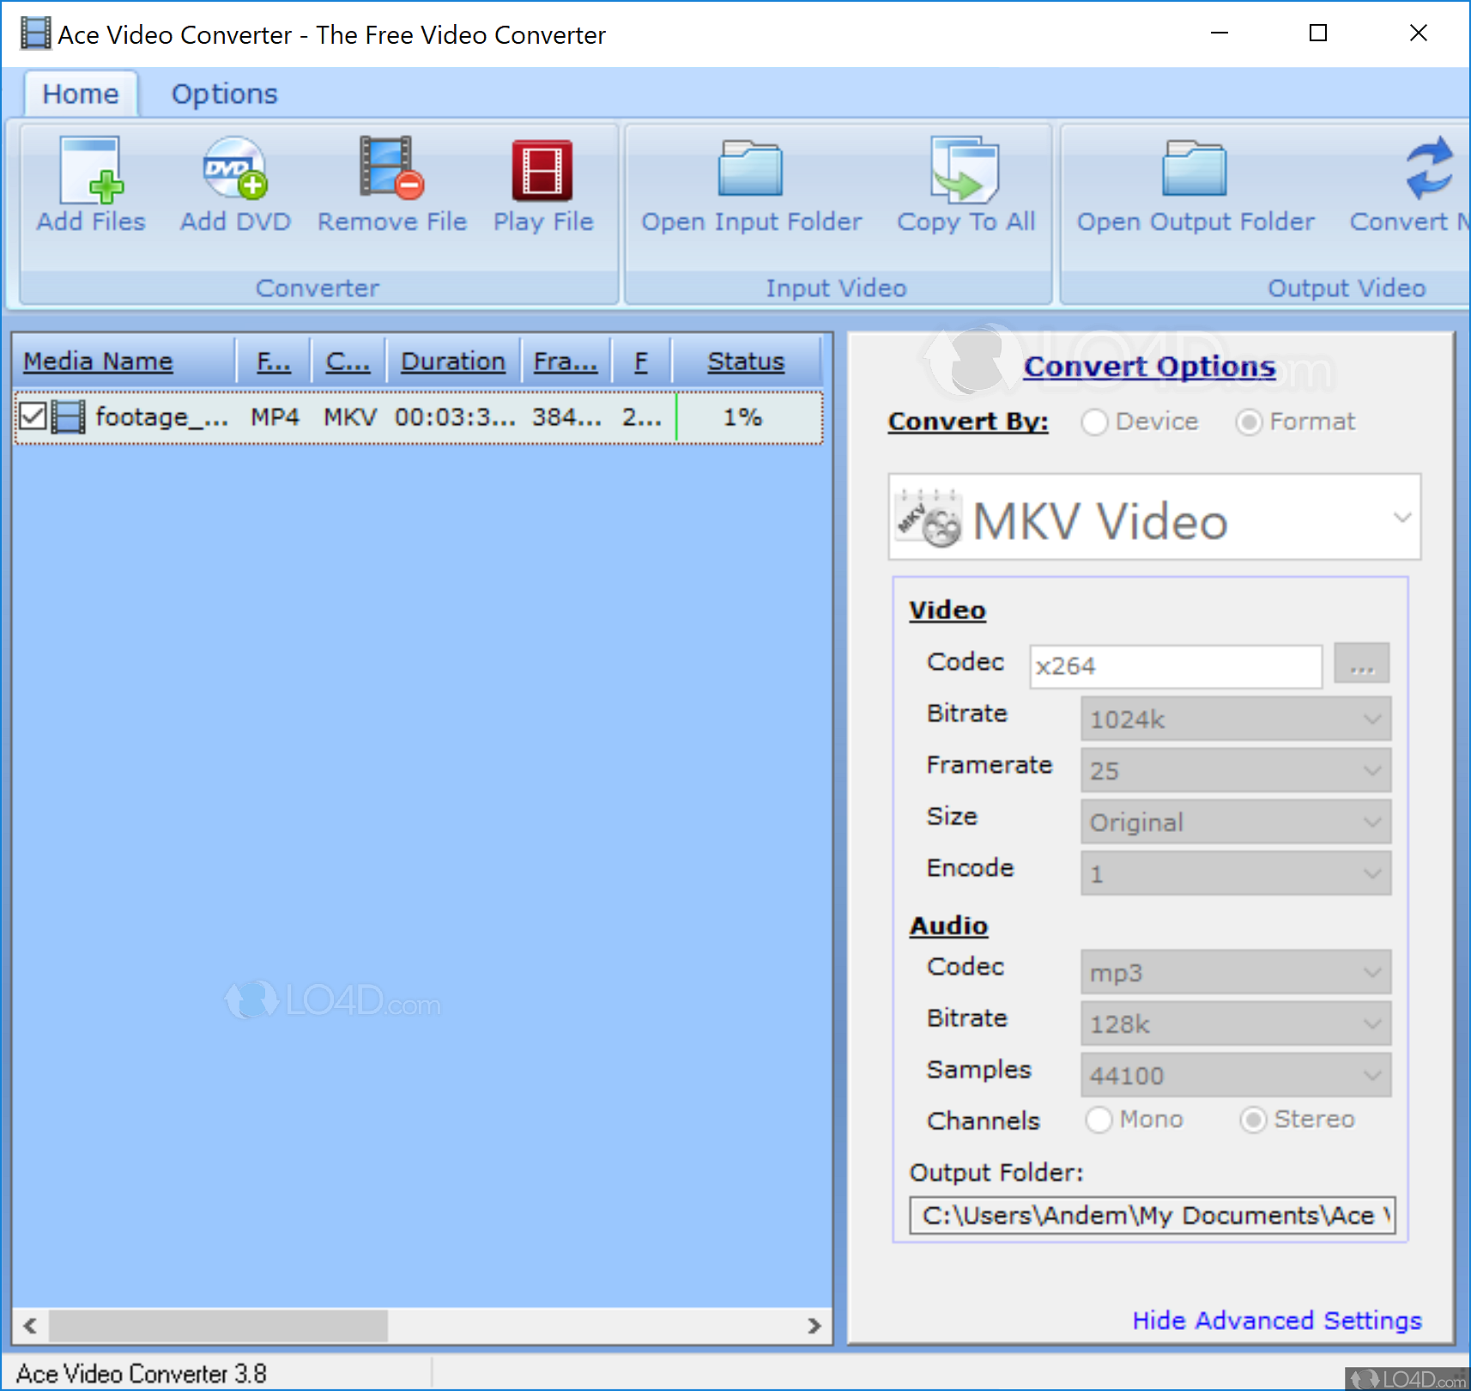Switch to the Home tab
This screenshot has width=1471, height=1391.
pyautogui.click(x=81, y=94)
